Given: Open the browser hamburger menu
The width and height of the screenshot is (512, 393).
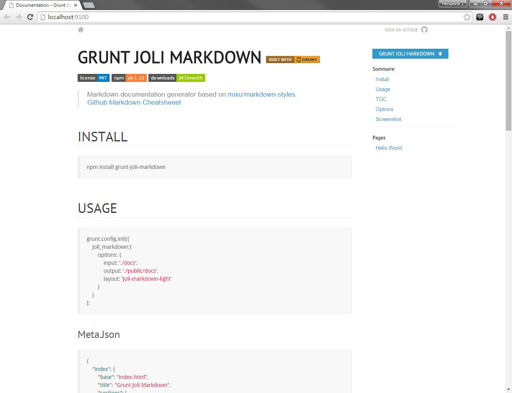Looking at the screenshot, I should coord(505,17).
